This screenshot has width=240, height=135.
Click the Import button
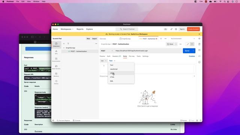(x=94, y=39)
